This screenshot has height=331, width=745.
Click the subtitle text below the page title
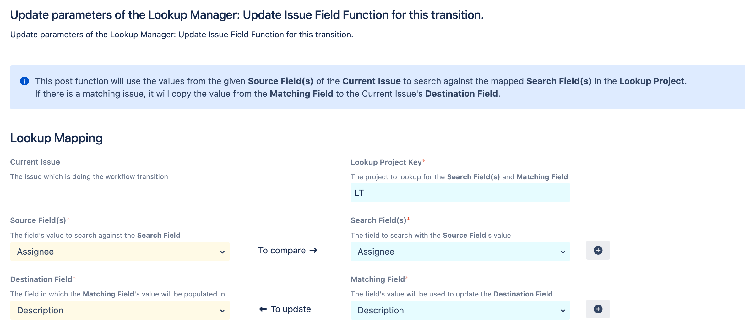pos(182,35)
